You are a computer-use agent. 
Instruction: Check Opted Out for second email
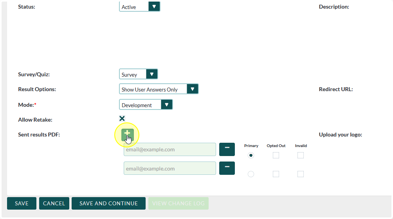(x=276, y=174)
